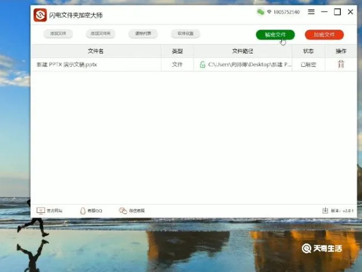Click the version update download icon
362x272 pixels.
[x=325, y=211]
